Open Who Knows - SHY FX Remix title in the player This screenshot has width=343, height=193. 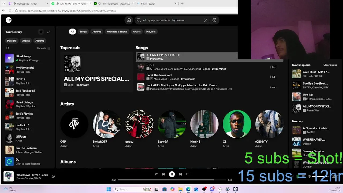tap(32, 175)
